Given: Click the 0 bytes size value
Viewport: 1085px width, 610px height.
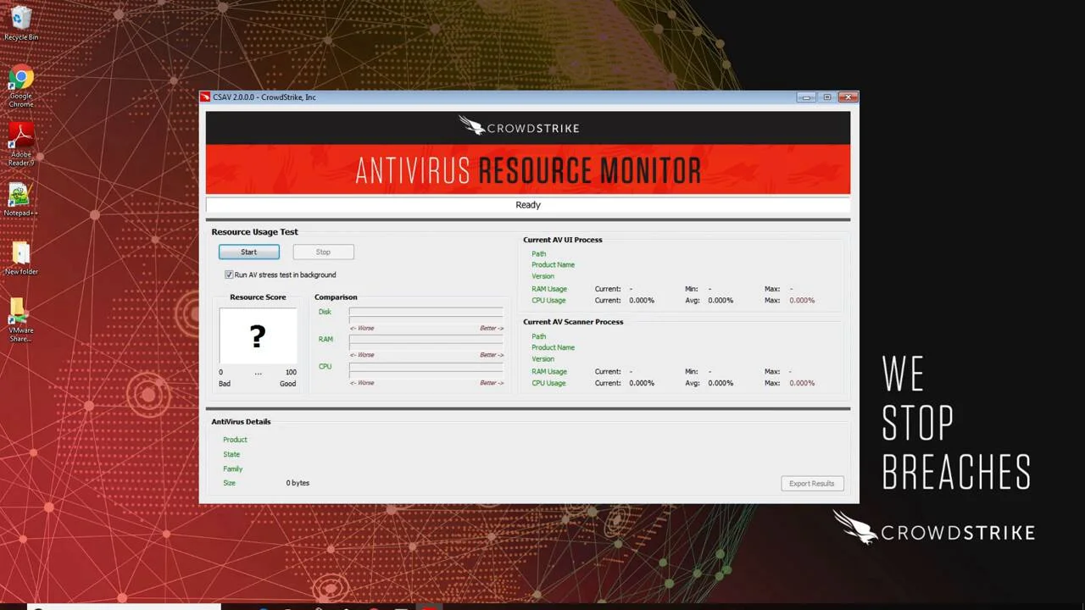Looking at the screenshot, I should [298, 483].
